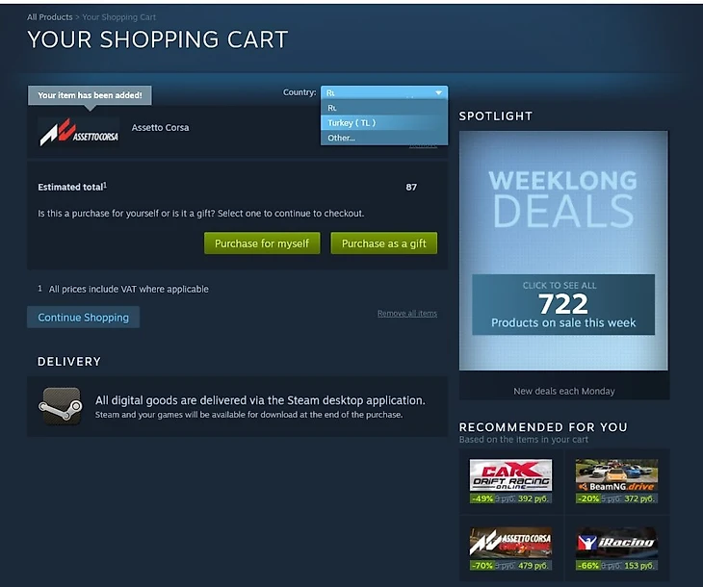Go to All Products breadcrumb
Image resolution: width=703 pixels, height=587 pixels.
pos(50,17)
